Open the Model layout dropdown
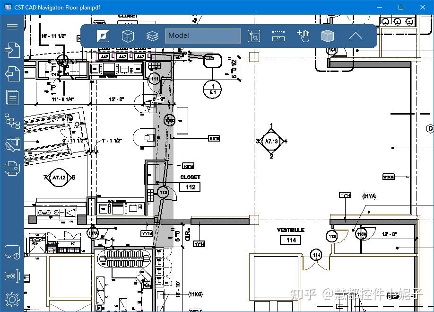Screen dimensions: 434x312 click(203, 36)
